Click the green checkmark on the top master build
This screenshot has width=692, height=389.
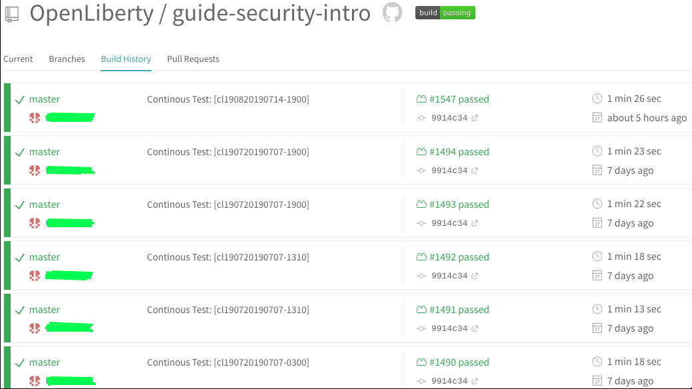tap(19, 98)
